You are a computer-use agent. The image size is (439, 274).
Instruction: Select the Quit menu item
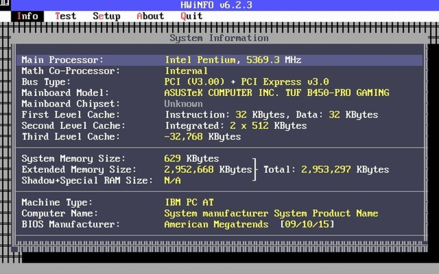192,16
